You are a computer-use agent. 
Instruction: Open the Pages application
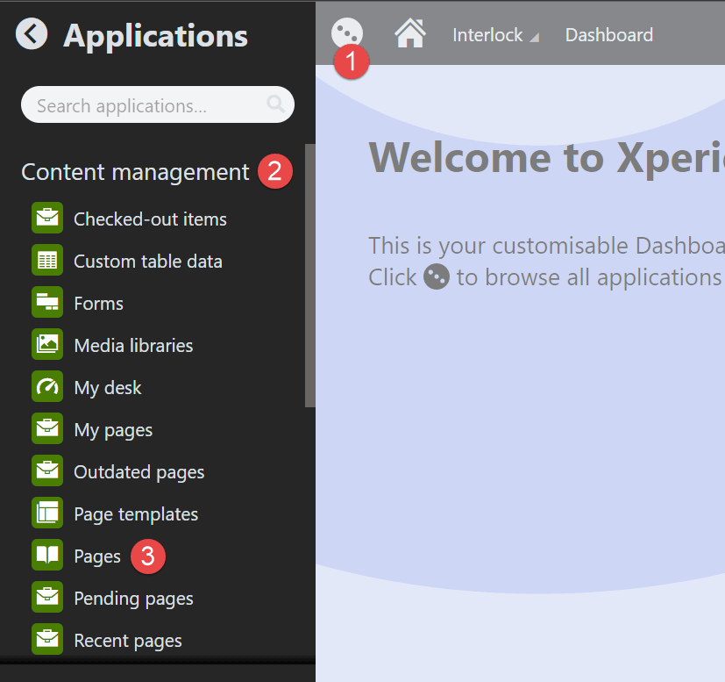click(97, 557)
